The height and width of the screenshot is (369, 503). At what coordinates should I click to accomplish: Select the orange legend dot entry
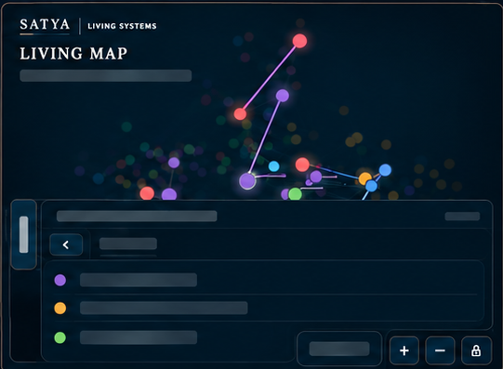click(x=60, y=308)
